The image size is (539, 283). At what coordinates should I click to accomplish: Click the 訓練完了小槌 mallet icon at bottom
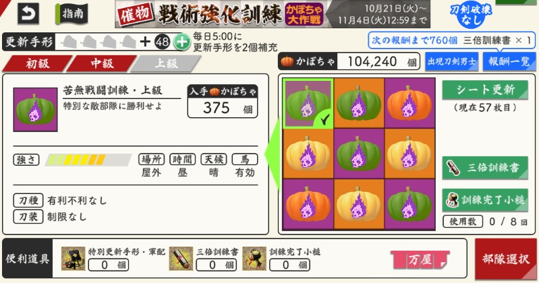click(254, 259)
